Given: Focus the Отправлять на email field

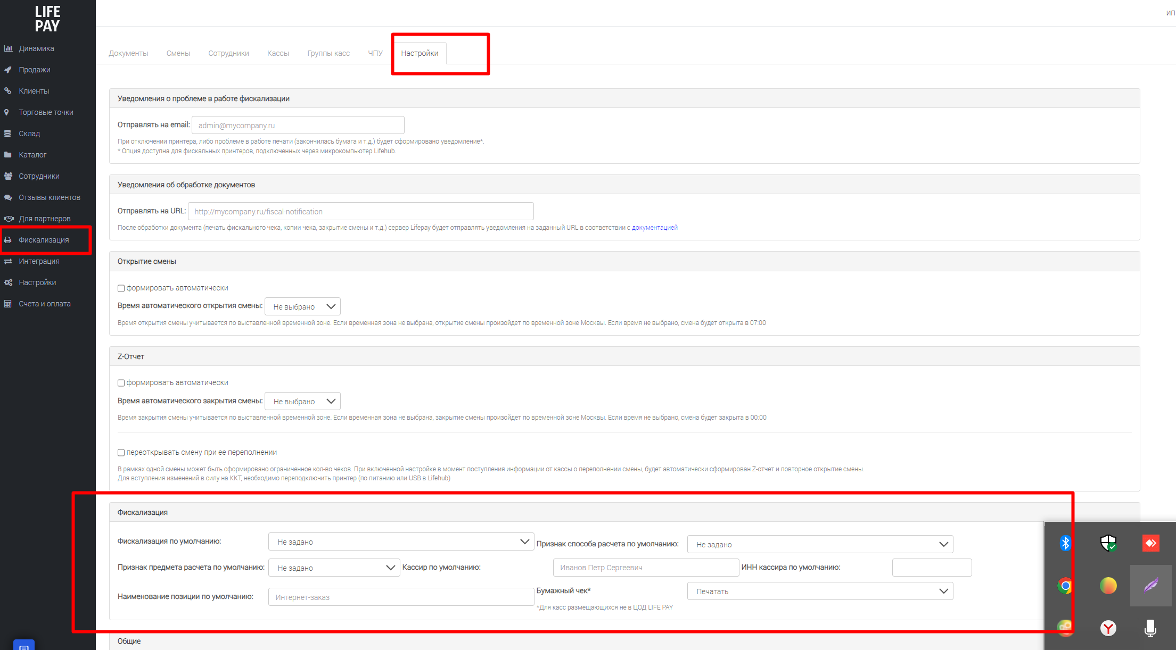Looking at the screenshot, I should [x=298, y=125].
